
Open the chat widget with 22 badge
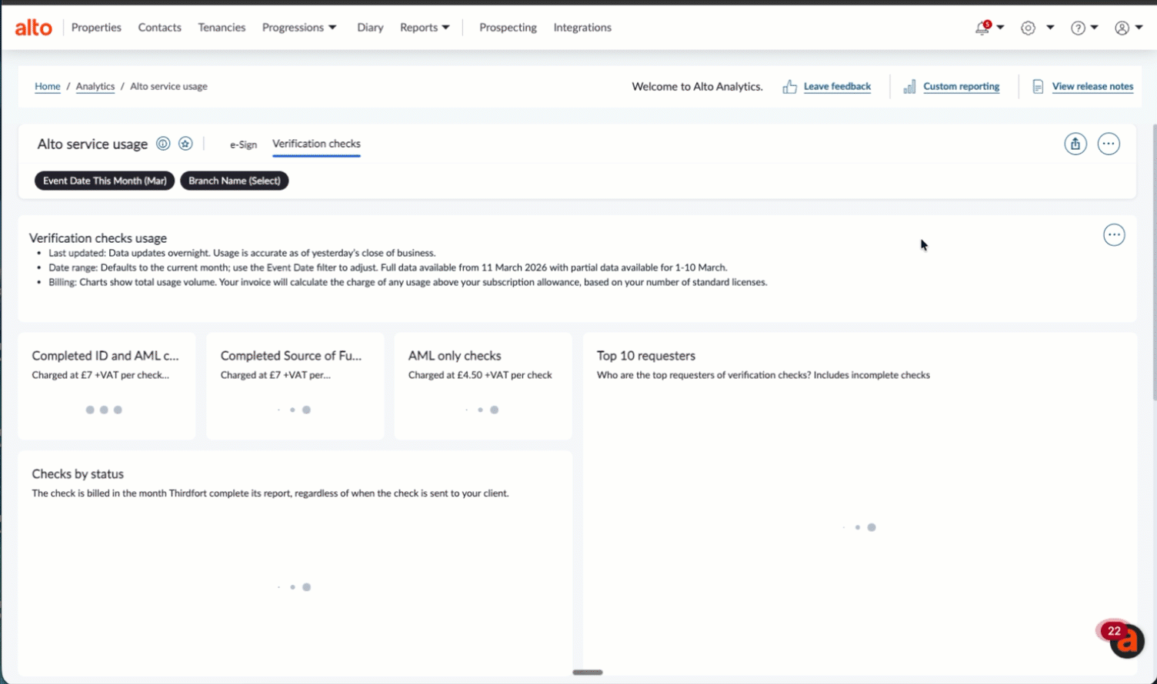coord(1127,641)
